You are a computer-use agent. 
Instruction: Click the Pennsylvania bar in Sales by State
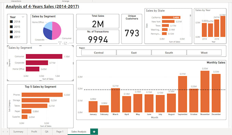(164, 34)
